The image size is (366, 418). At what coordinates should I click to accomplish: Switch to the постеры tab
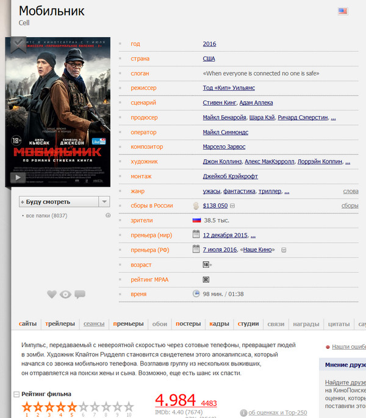(x=188, y=323)
